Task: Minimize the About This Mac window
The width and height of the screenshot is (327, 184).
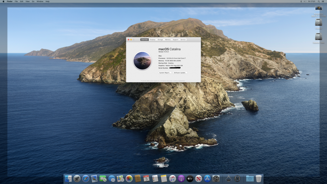Action: pyautogui.click(x=131, y=40)
